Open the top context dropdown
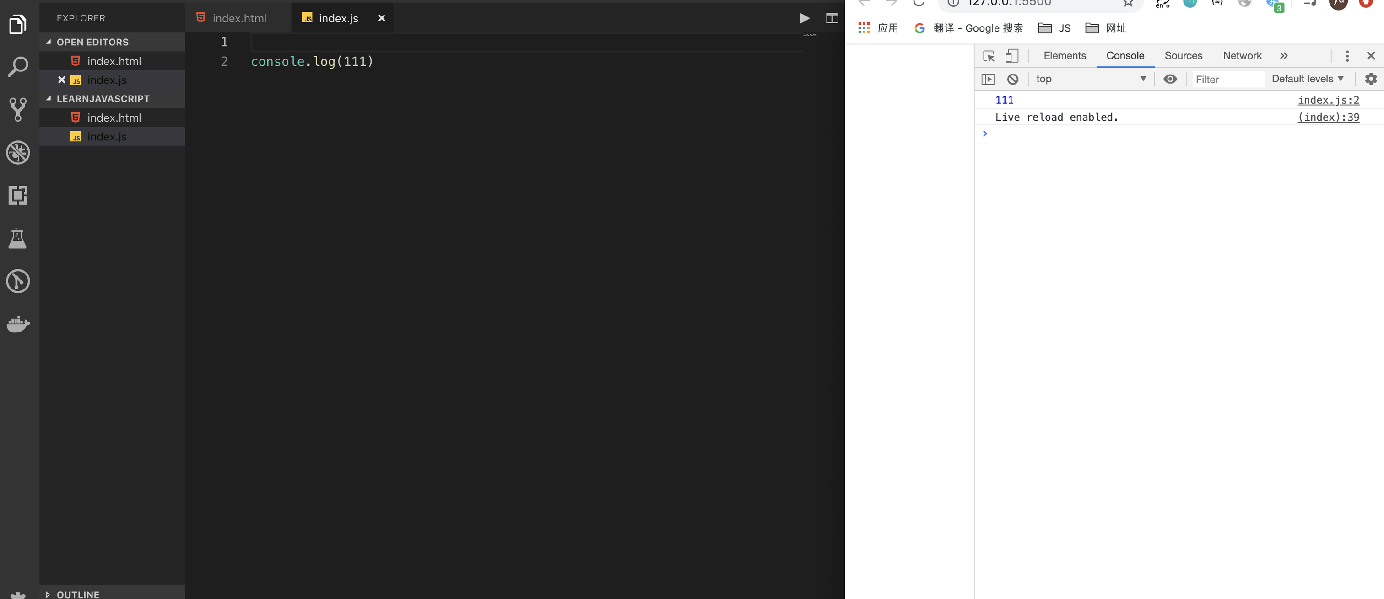Screen dimensions: 1384x599 tap(1091, 79)
